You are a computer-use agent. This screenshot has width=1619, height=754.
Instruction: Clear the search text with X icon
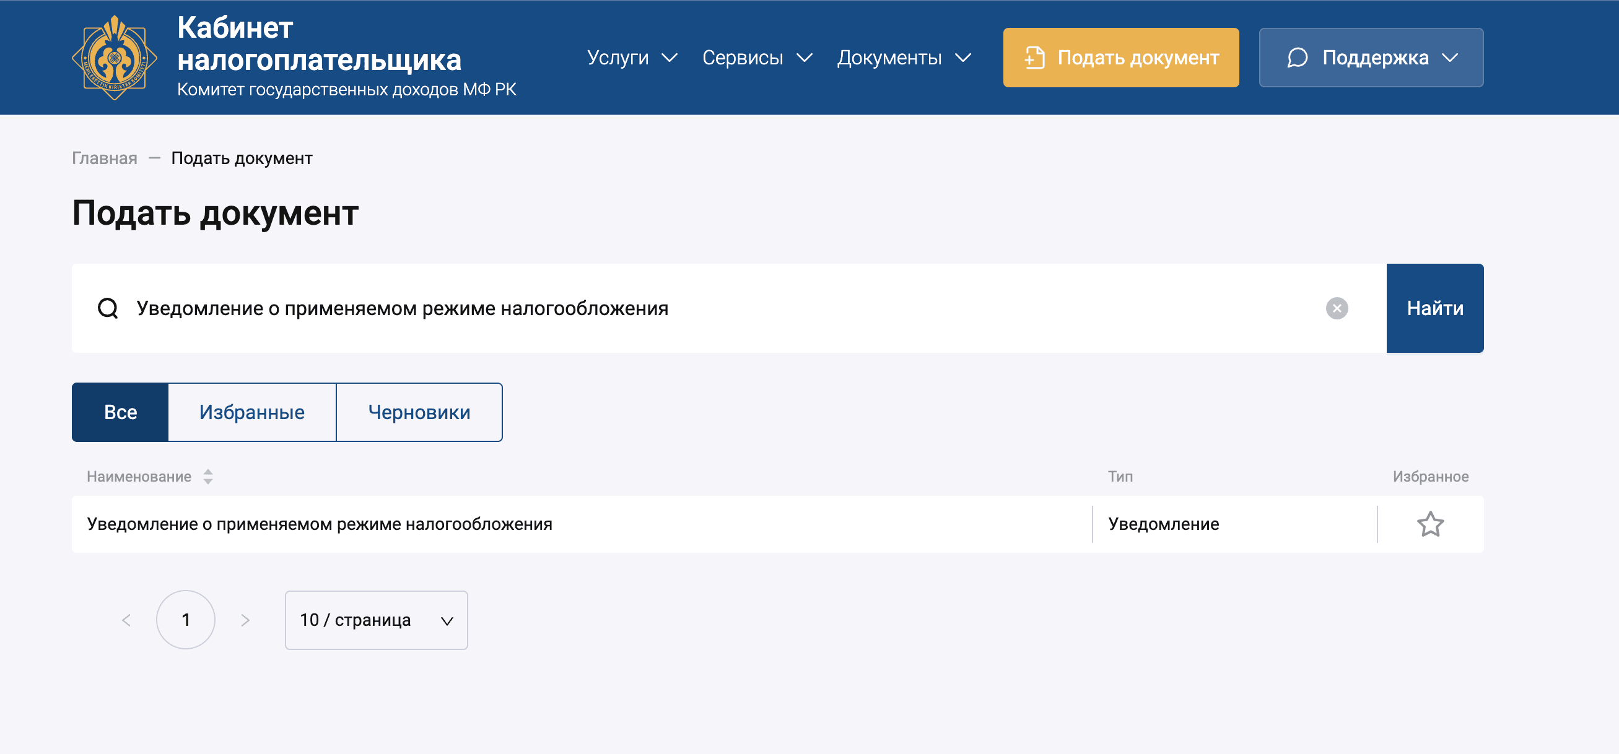click(x=1336, y=308)
